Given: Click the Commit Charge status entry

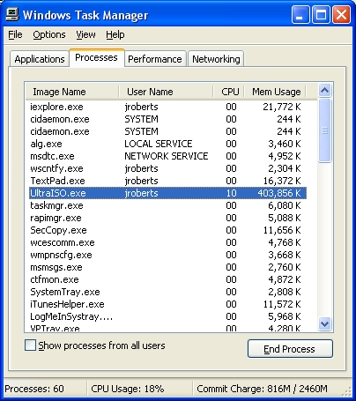Looking at the screenshot, I should click(262, 389).
